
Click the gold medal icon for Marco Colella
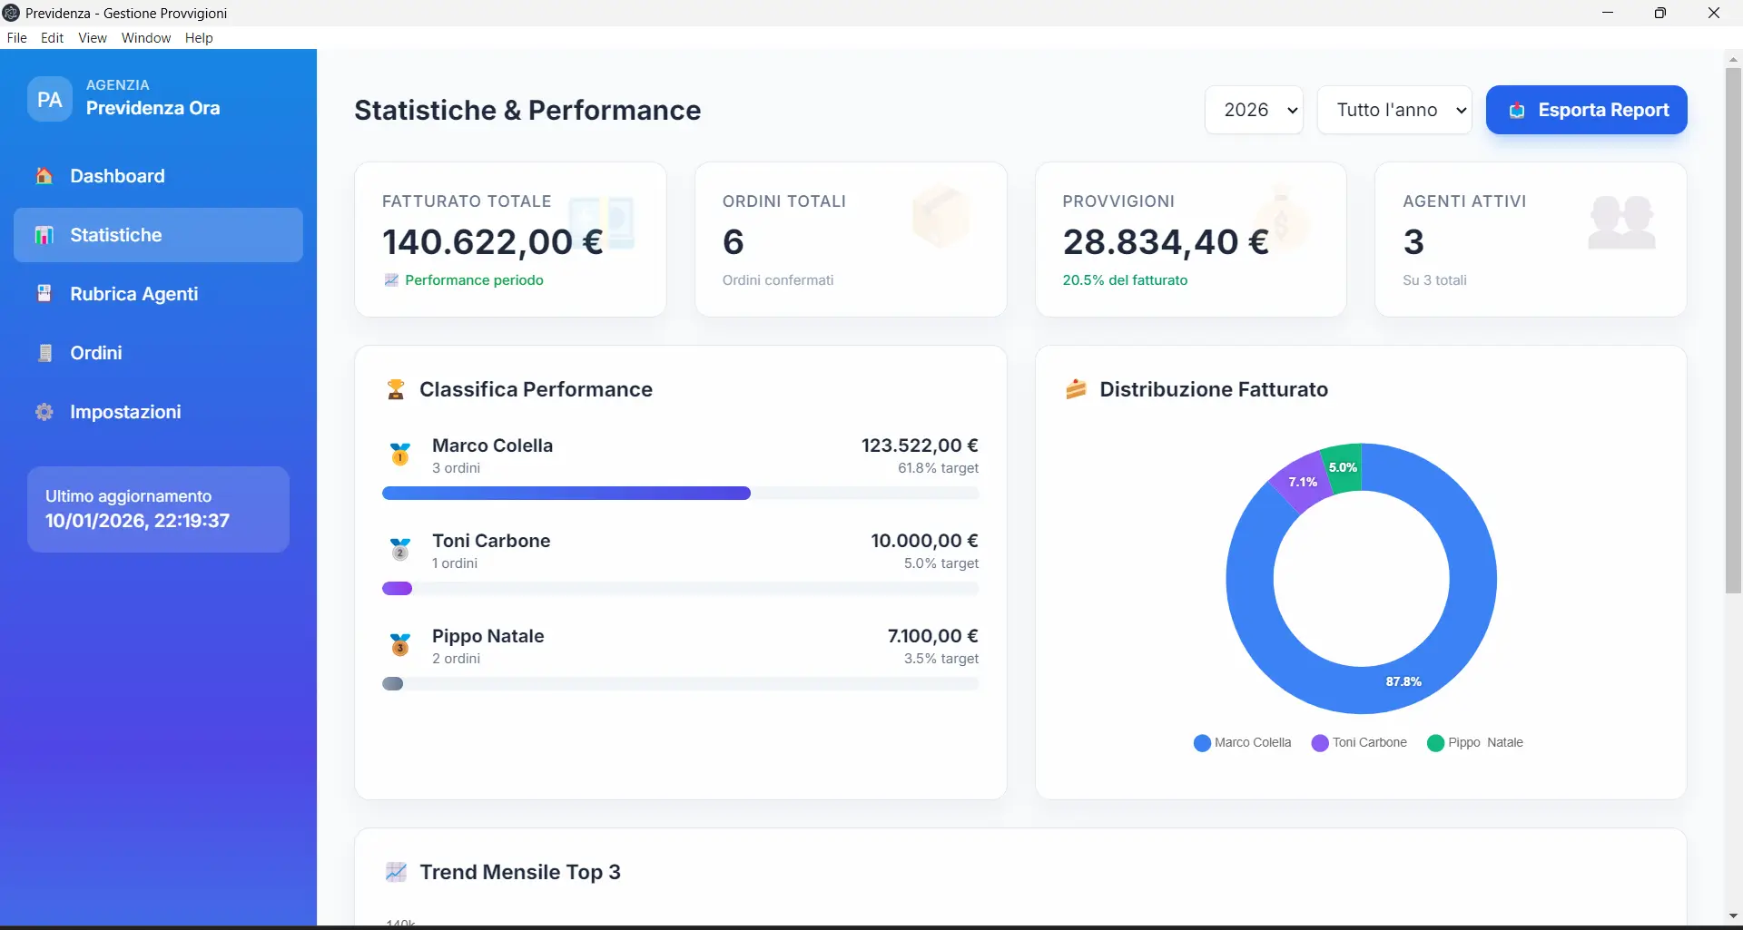click(x=399, y=455)
